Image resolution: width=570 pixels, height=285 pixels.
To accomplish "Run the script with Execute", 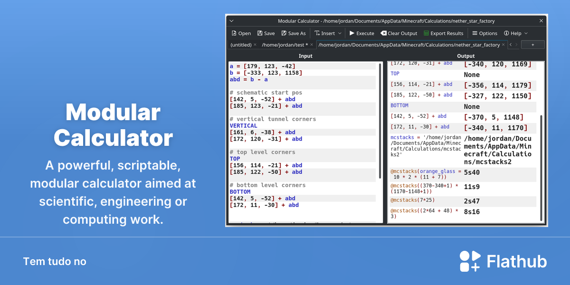I will click(361, 33).
